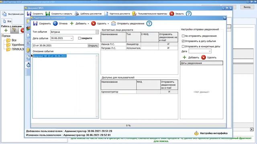The height and width of the screenshot is (144, 257).
Task: Click the stopwatch icon in document sidebar
Action: pos(29,65)
